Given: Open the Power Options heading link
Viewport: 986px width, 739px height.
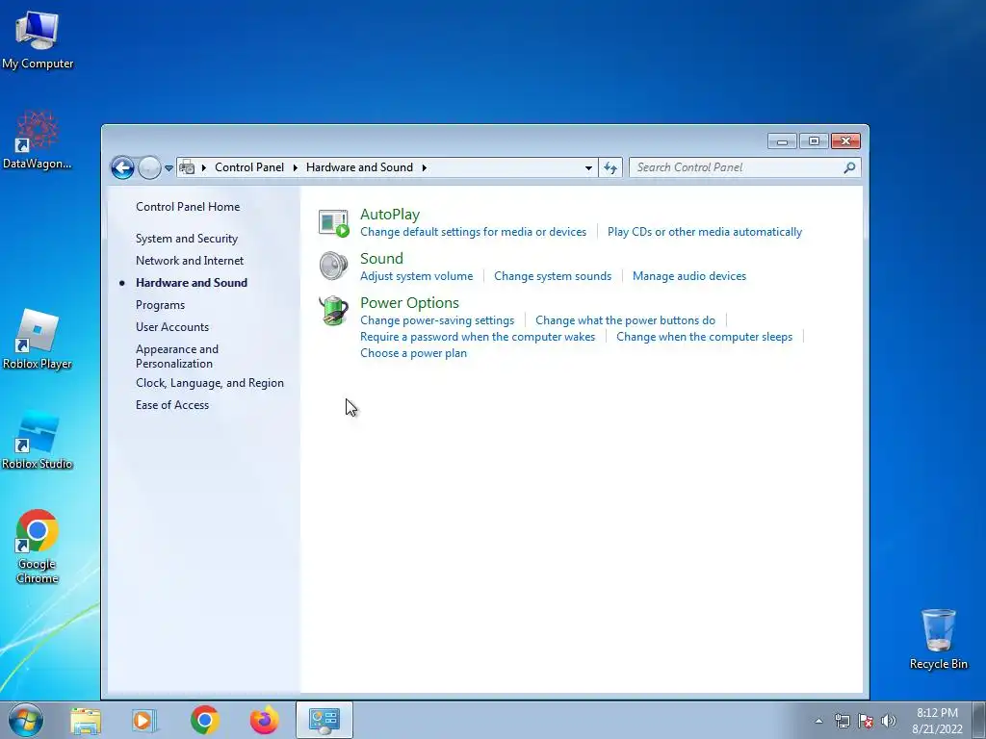Looking at the screenshot, I should coord(409,303).
